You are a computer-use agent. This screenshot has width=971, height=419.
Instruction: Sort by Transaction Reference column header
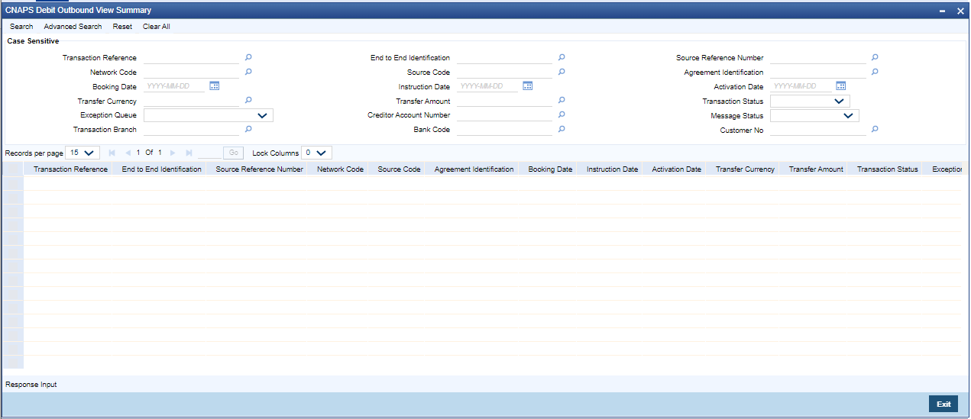[70, 169]
